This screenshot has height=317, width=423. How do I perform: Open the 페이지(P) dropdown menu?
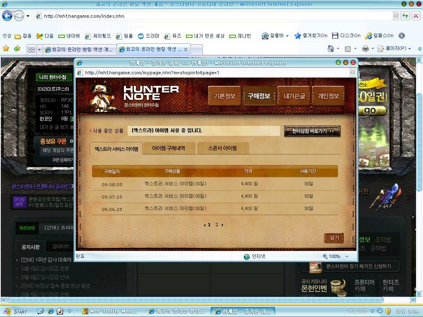(398, 49)
